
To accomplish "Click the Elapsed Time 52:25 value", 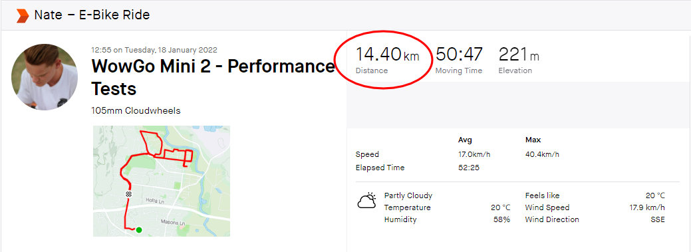I will (x=468, y=168).
